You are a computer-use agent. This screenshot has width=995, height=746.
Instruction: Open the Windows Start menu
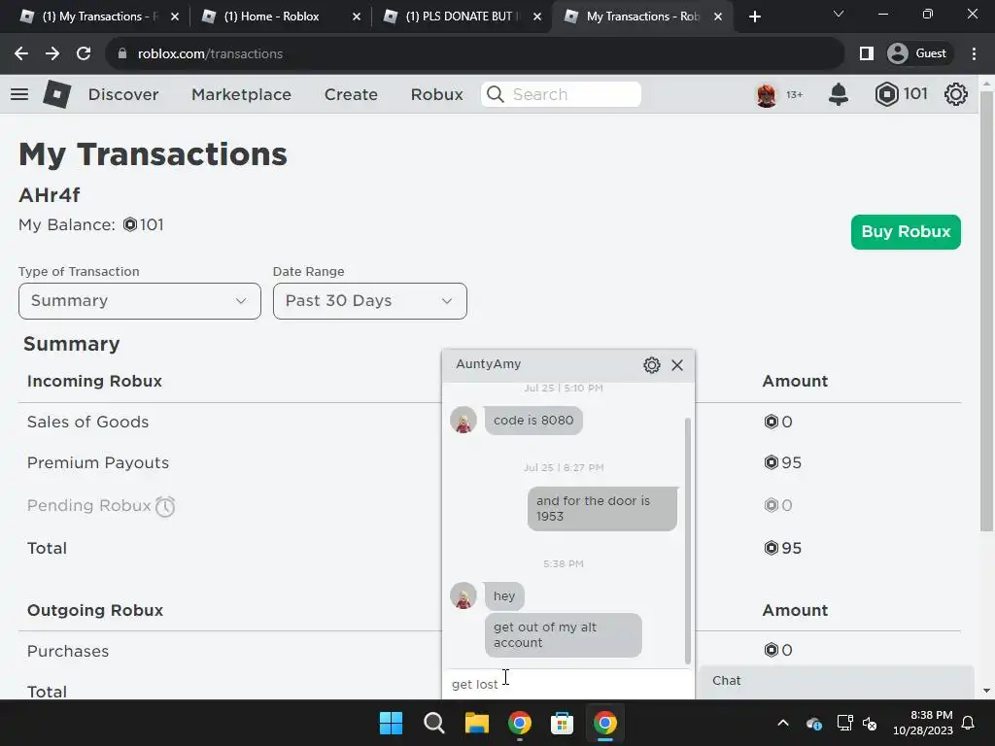tap(391, 723)
